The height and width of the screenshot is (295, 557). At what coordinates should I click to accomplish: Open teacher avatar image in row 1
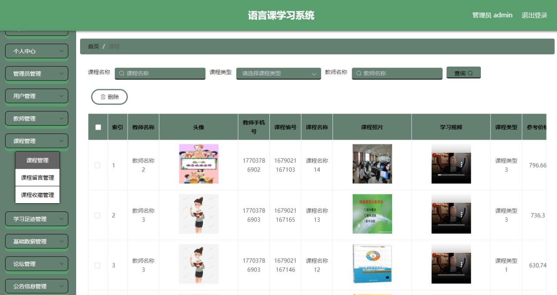pyautogui.click(x=199, y=164)
